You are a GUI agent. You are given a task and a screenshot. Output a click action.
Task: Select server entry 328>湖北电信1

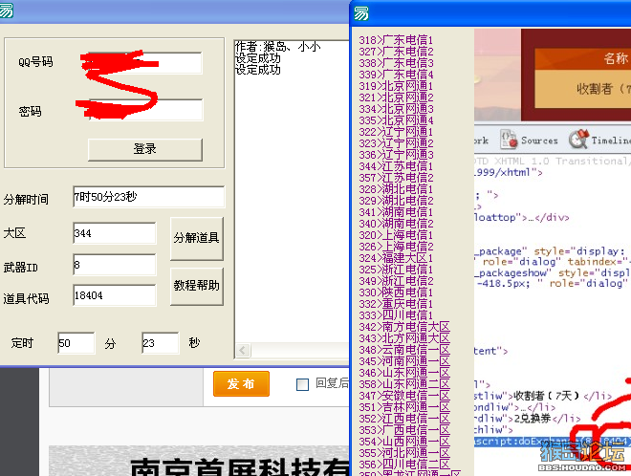click(x=396, y=189)
